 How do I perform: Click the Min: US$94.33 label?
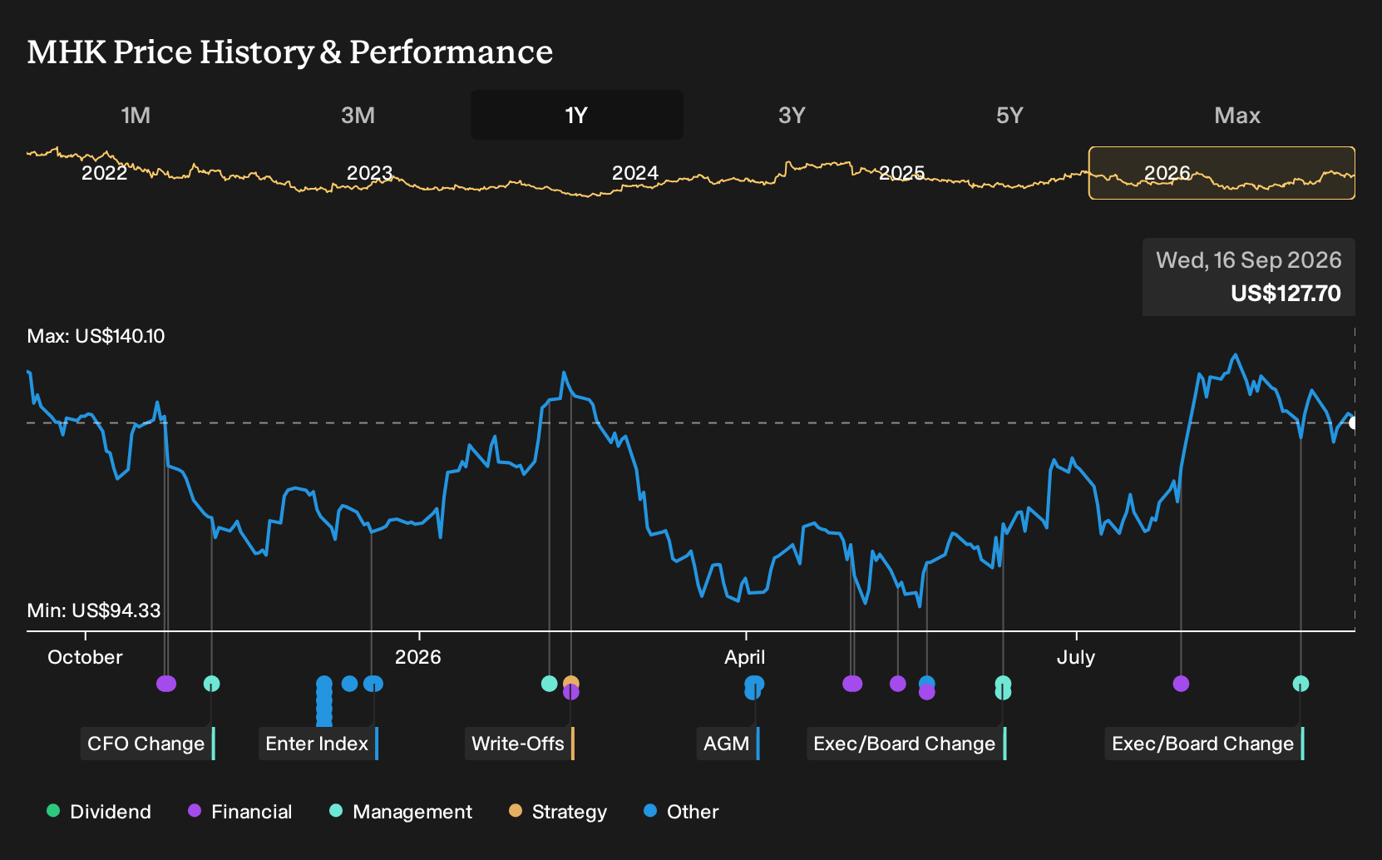click(94, 610)
